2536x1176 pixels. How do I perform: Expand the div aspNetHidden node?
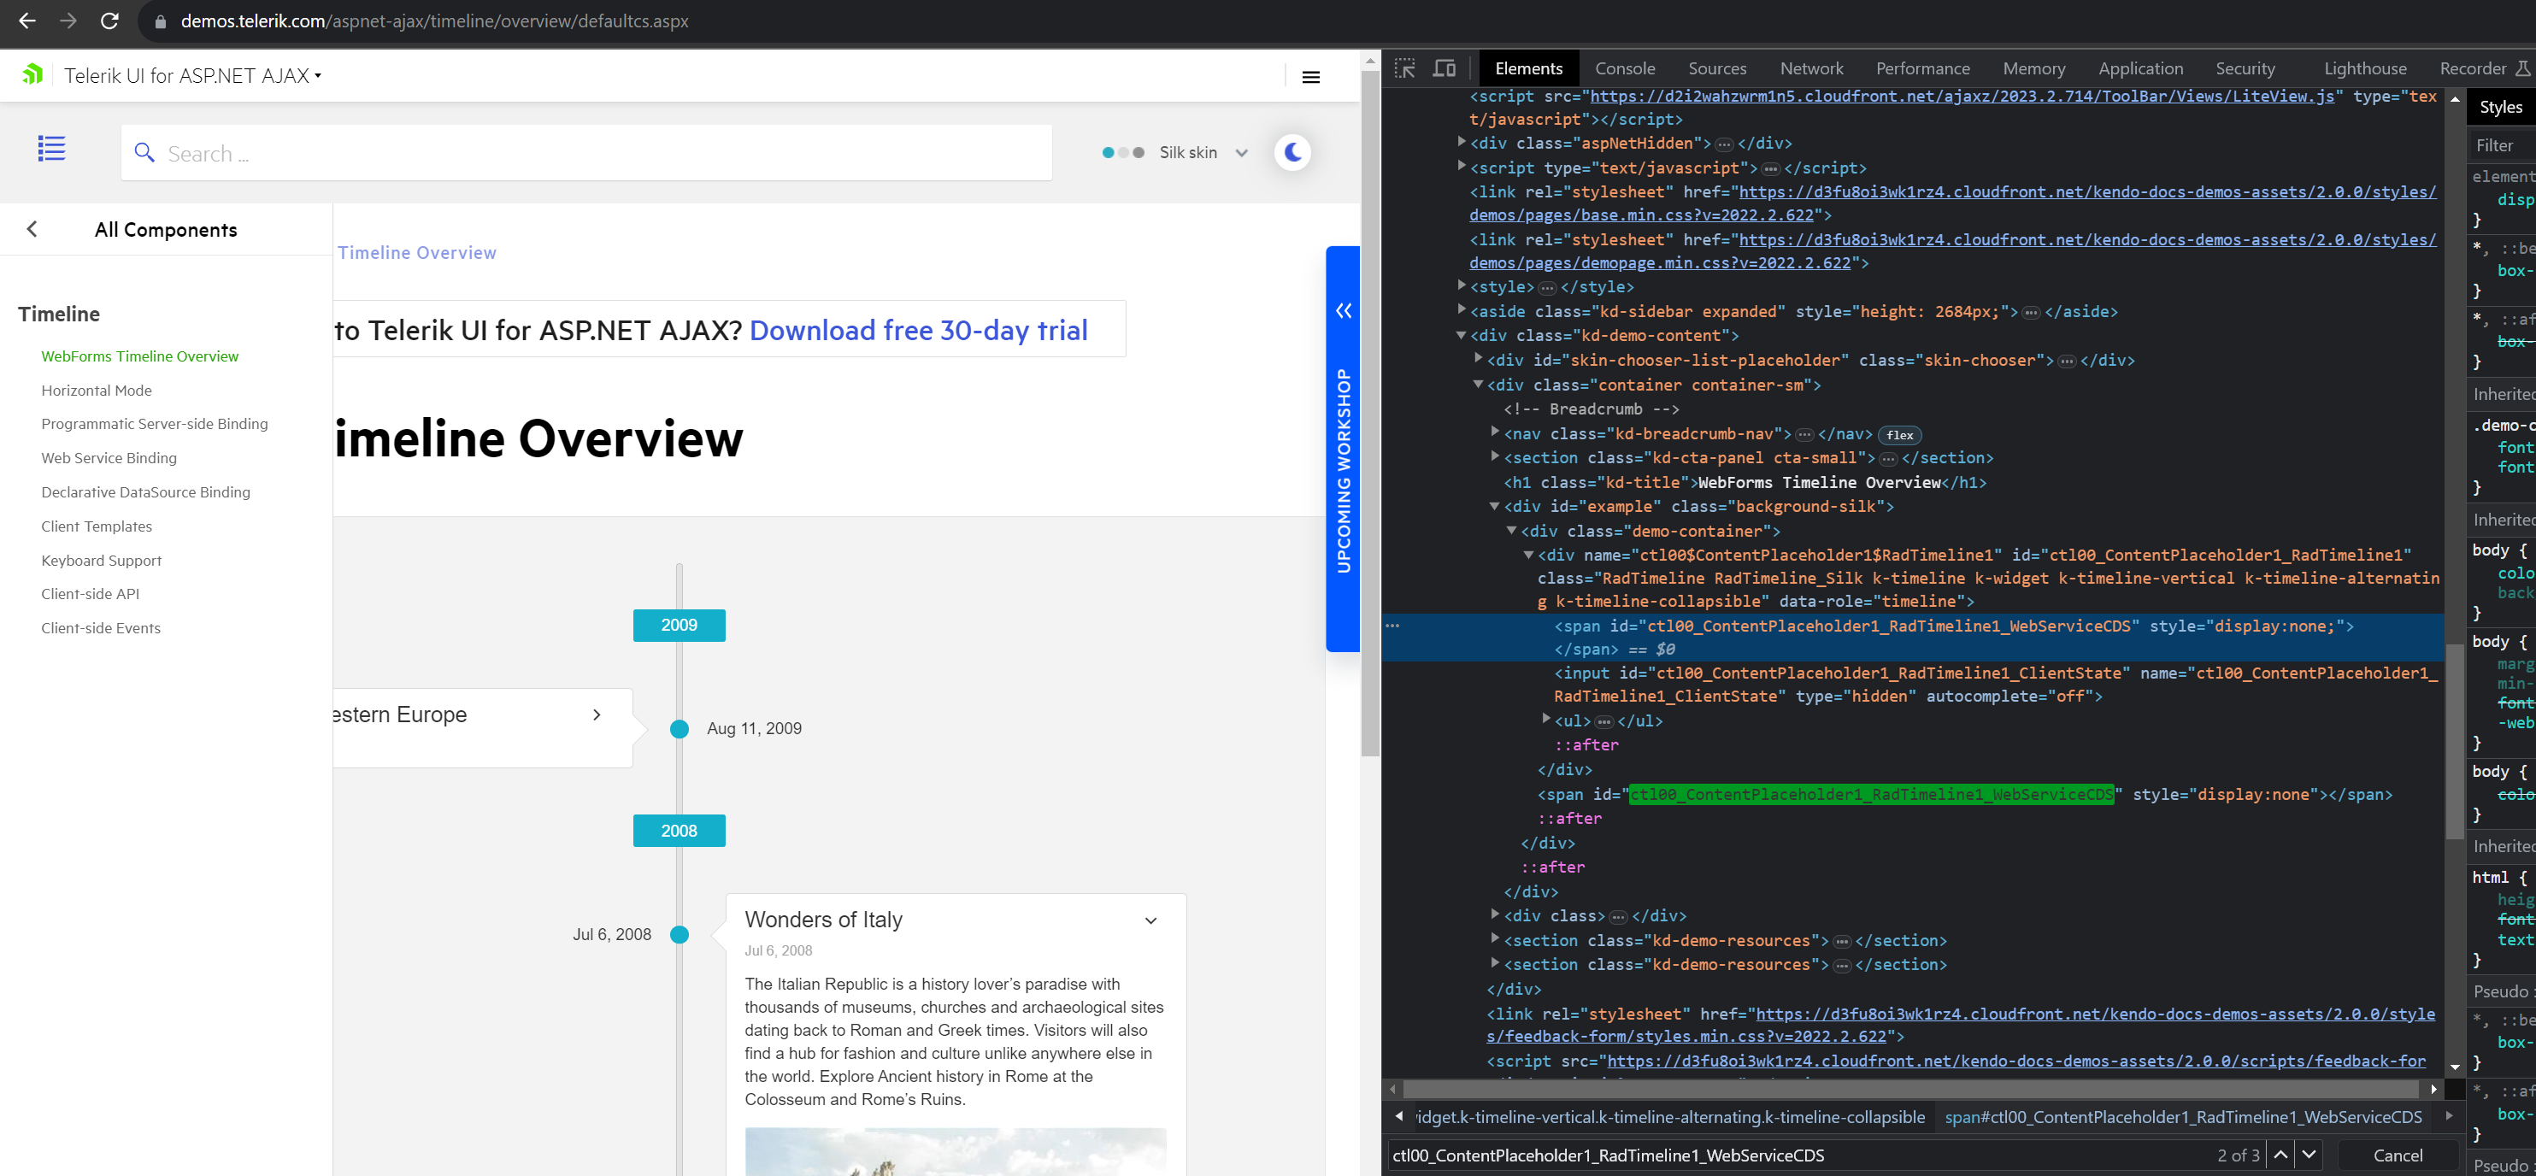pyautogui.click(x=1462, y=143)
